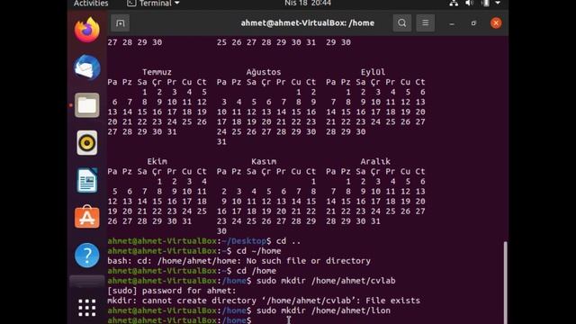Click the volume icon in top bar
Image resolution: width=576 pixels, height=324 pixels.
[469, 4]
